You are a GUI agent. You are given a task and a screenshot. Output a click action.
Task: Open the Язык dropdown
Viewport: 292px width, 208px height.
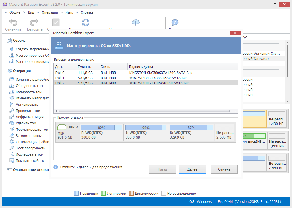68,12
